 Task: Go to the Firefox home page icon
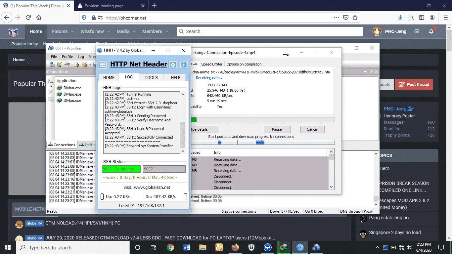(39, 18)
